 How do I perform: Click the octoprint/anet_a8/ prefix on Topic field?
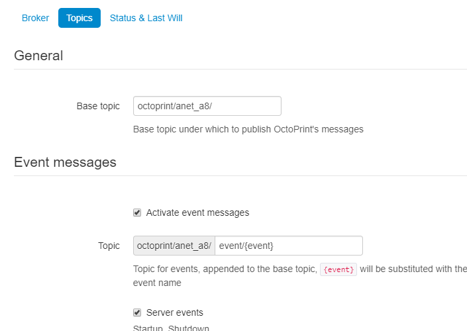(174, 246)
